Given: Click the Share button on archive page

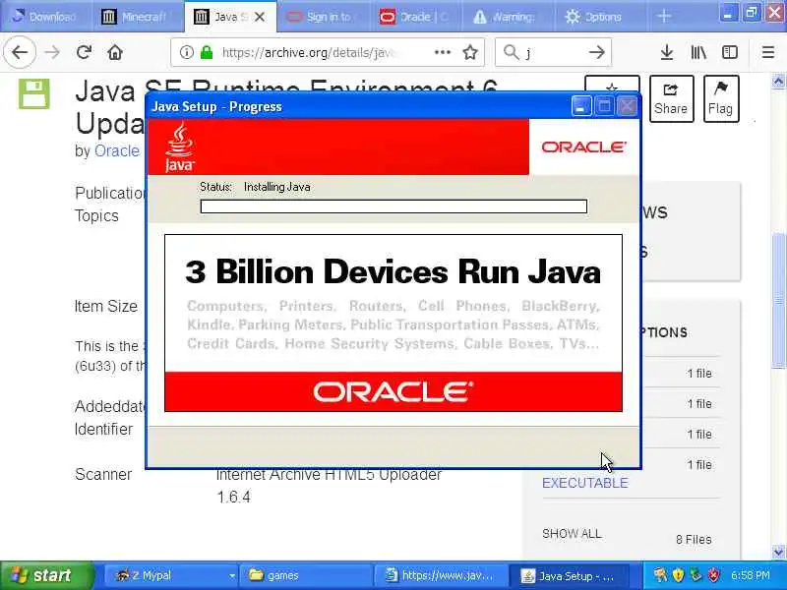Looking at the screenshot, I should coord(671,99).
